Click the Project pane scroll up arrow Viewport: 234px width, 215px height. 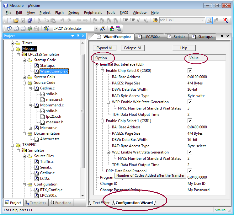tap(82, 43)
